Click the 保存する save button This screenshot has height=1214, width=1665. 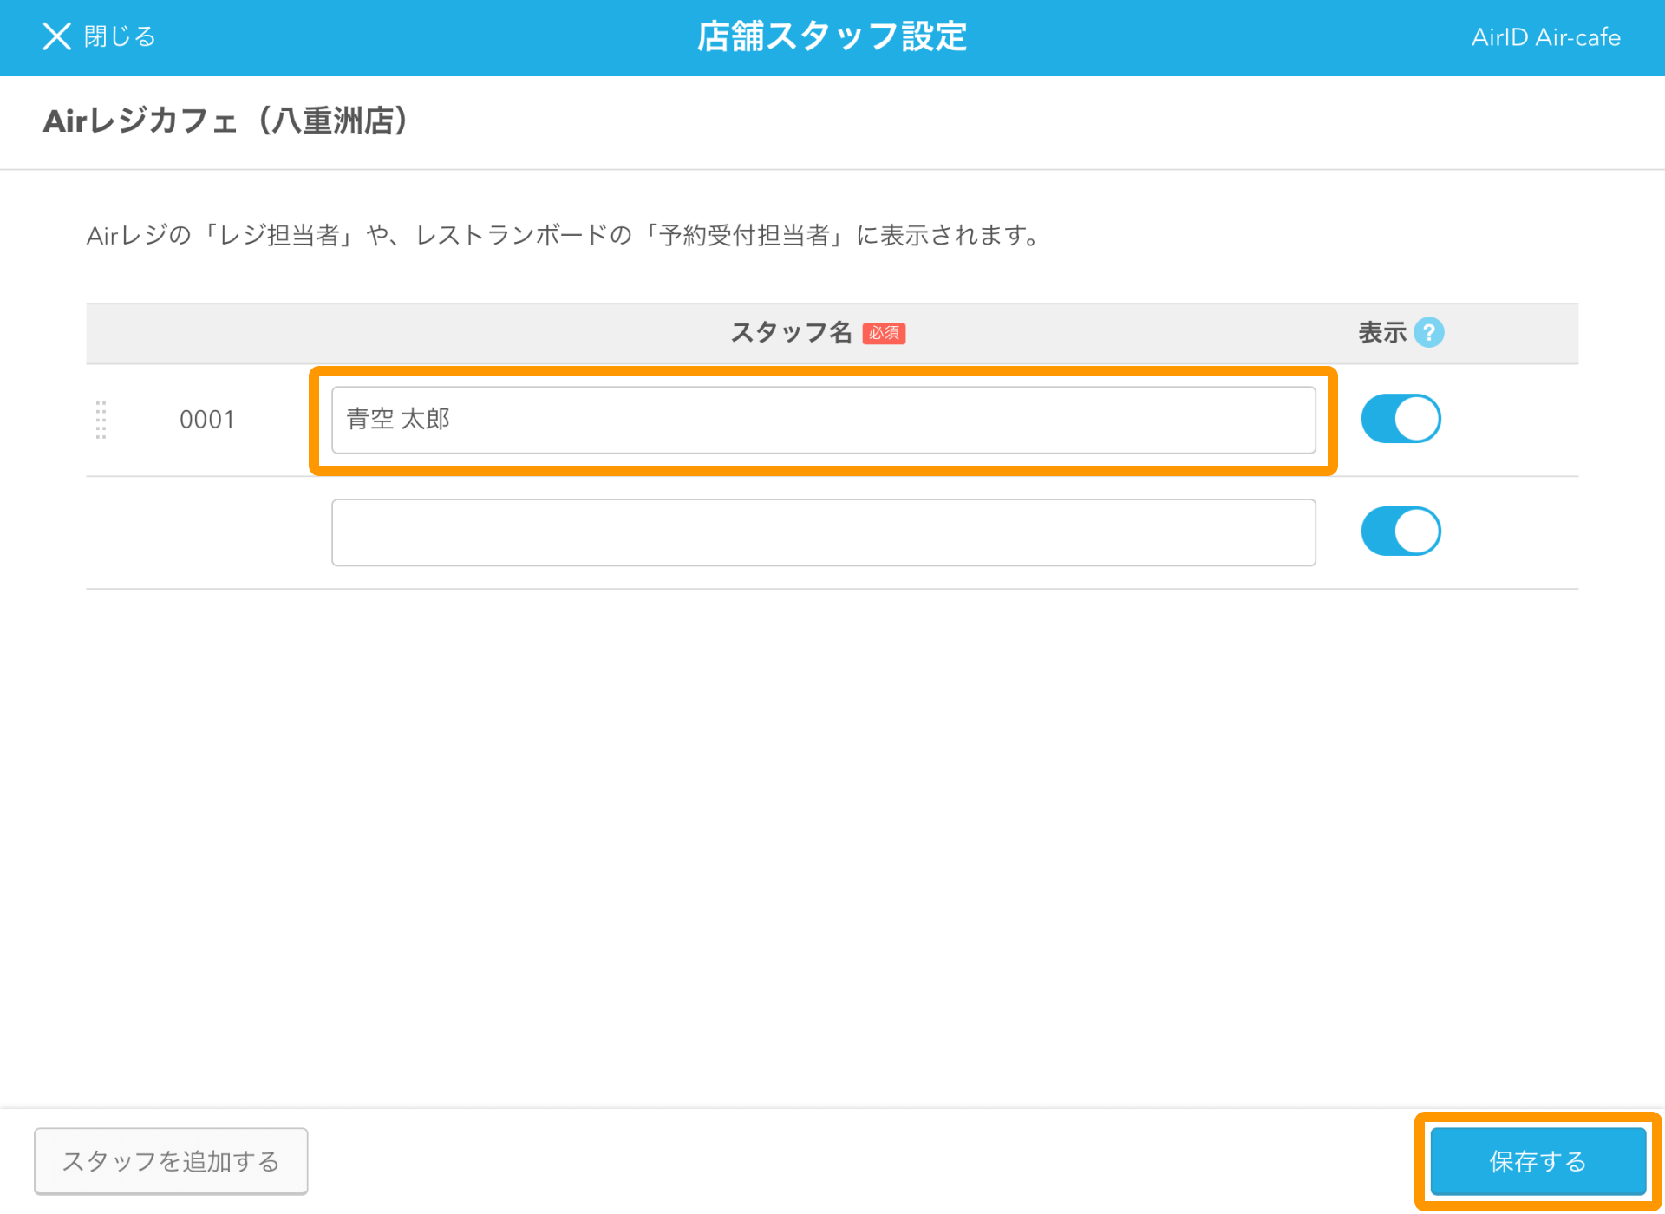coord(1538,1161)
